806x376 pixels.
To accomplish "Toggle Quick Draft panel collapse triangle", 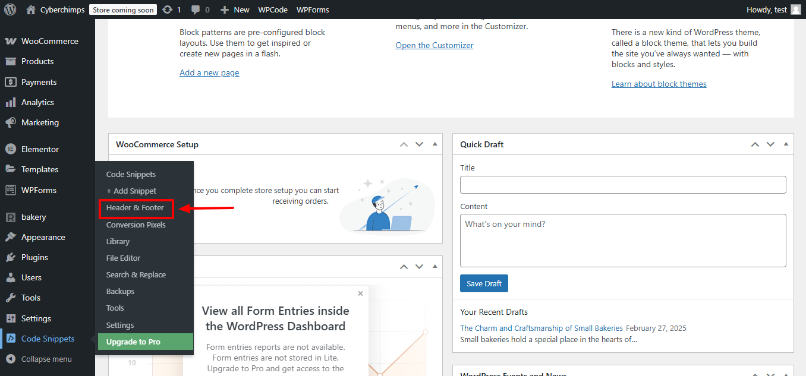I will (786, 144).
